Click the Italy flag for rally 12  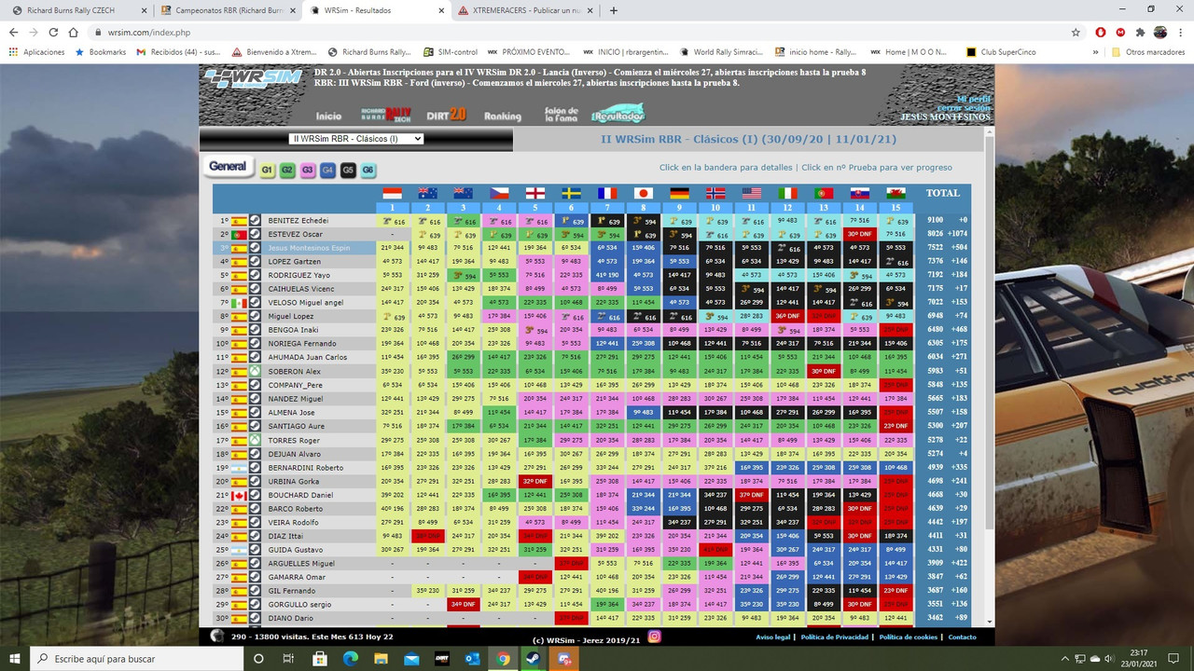pyautogui.click(x=787, y=193)
